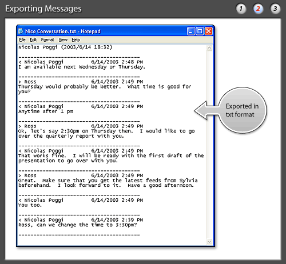Click the scrollbar down arrow
The width and height of the screenshot is (286, 264).
209,242
